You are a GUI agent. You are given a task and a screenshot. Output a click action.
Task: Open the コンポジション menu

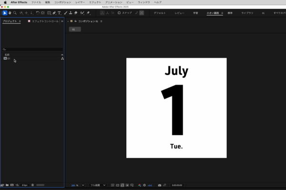point(62,2)
